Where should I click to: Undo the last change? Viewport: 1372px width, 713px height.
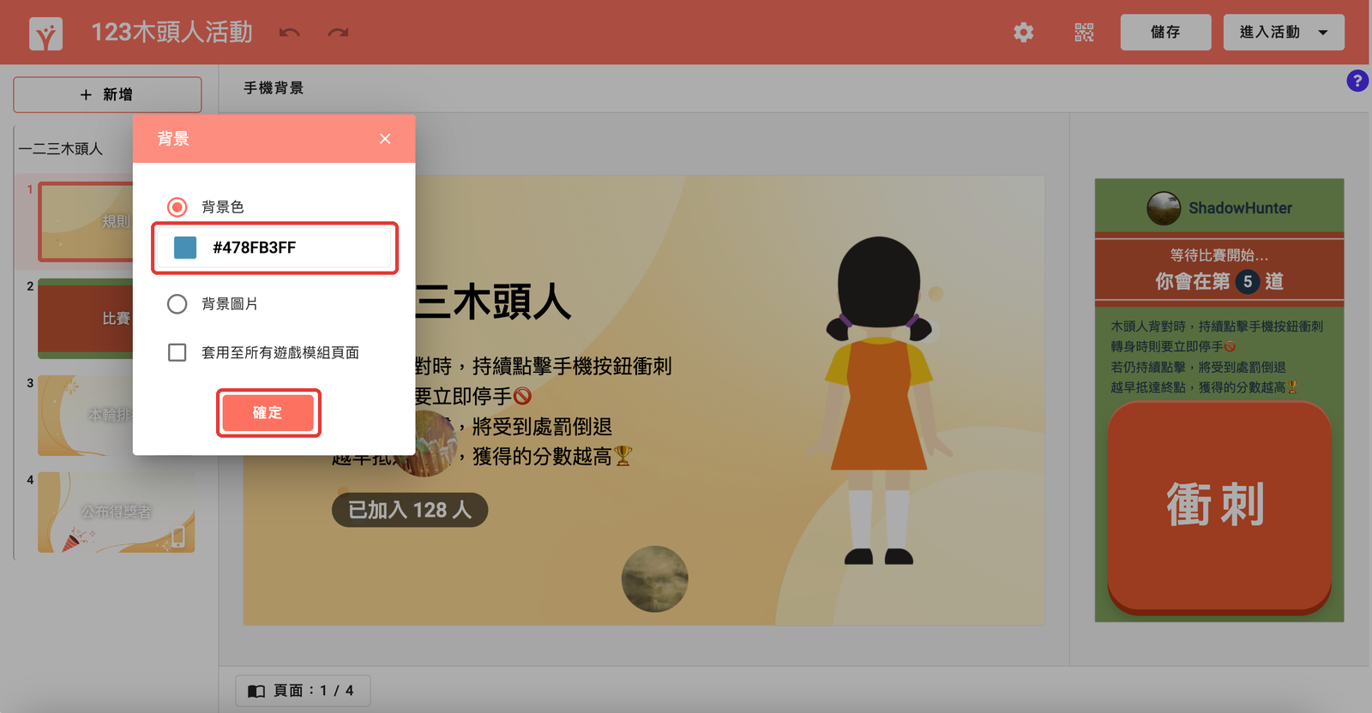(x=290, y=33)
